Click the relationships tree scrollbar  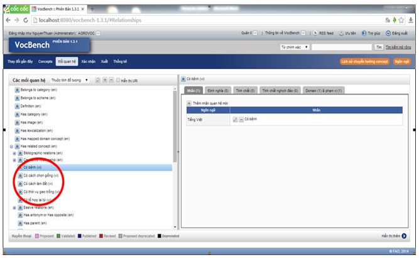[x=175, y=125]
